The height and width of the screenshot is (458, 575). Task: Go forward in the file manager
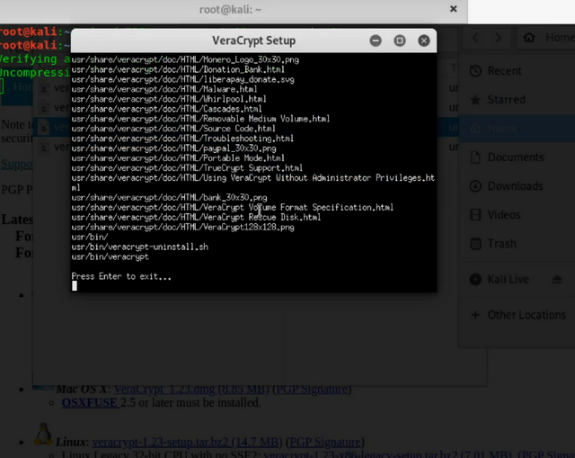point(498,38)
